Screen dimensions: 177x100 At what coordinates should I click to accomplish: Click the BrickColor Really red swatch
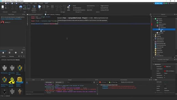[165, 67]
